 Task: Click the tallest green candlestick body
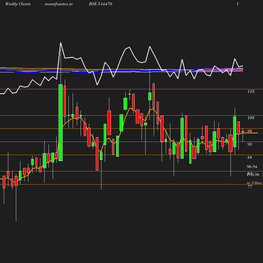pyautogui.click(x=60, y=123)
